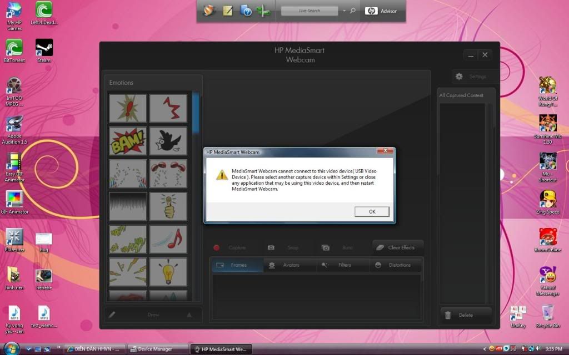The height and width of the screenshot is (355, 569).
Task: Select the BoomOnline desktop icon
Action: click(x=547, y=240)
